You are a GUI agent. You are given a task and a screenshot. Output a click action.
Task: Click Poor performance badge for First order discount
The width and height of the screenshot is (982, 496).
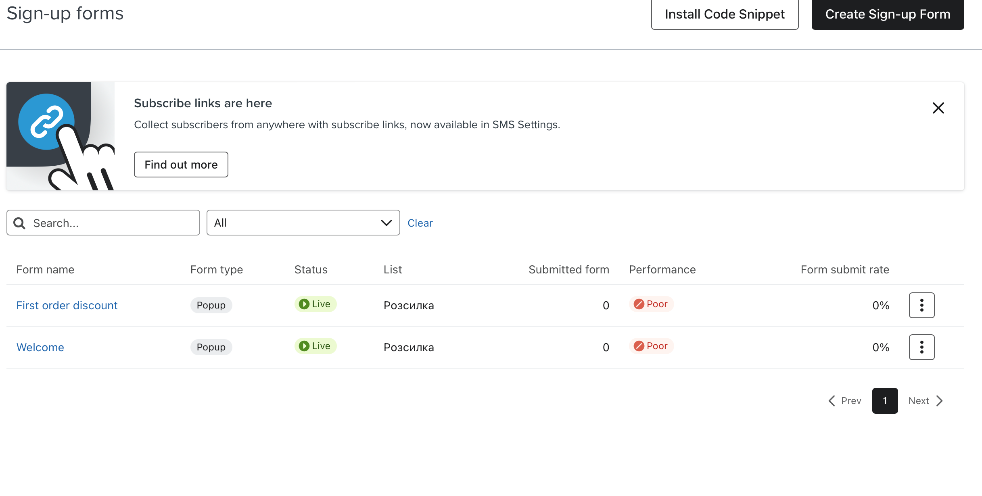651,304
